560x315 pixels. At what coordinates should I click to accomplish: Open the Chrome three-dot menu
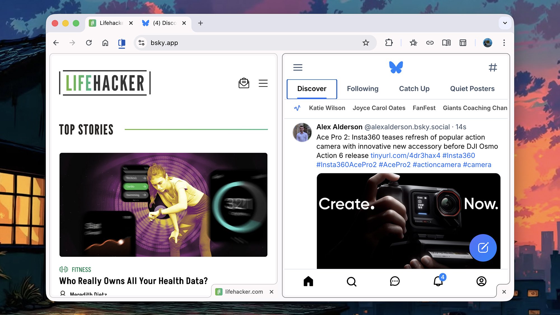[x=504, y=43]
